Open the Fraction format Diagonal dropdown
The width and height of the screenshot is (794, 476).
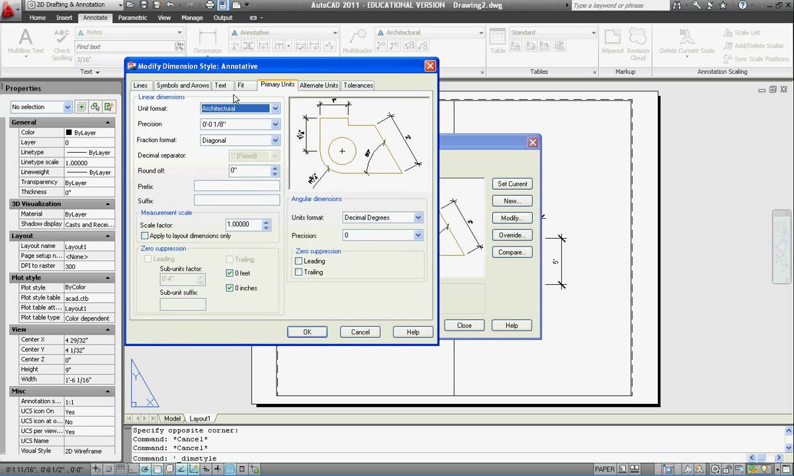tap(240, 140)
